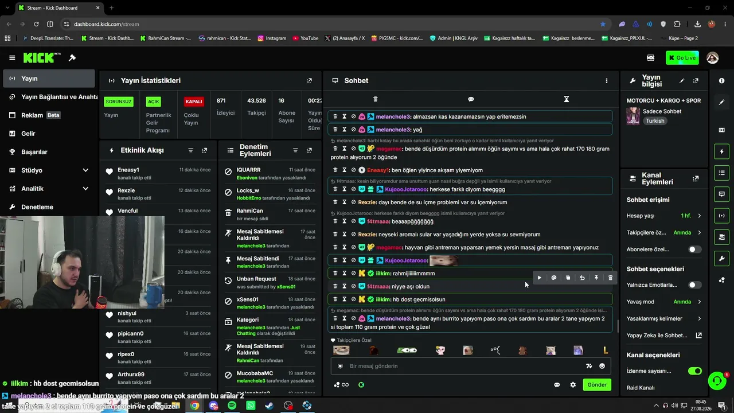734x413 pixels.
Task: Reply to hovered message with reply arrow
Action: click(x=582, y=278)
